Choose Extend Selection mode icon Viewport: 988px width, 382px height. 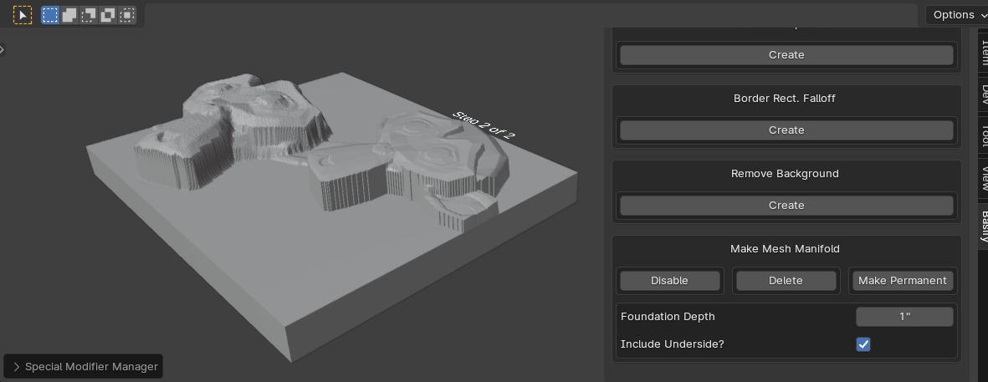(69, 15)
